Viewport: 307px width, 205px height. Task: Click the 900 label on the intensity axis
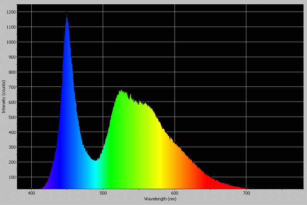12,57
